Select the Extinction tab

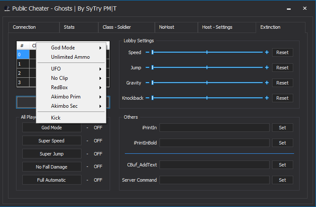(281, 27)
